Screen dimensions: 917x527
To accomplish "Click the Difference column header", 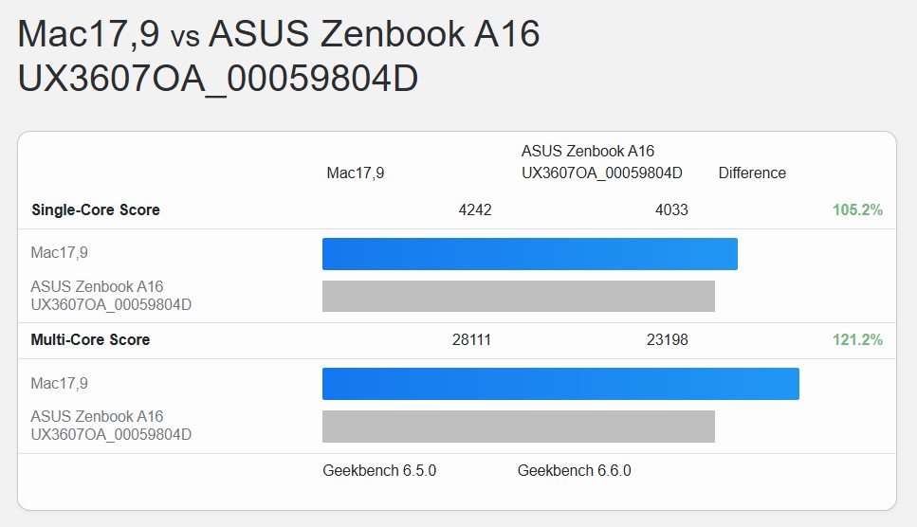I will [752, 173].
